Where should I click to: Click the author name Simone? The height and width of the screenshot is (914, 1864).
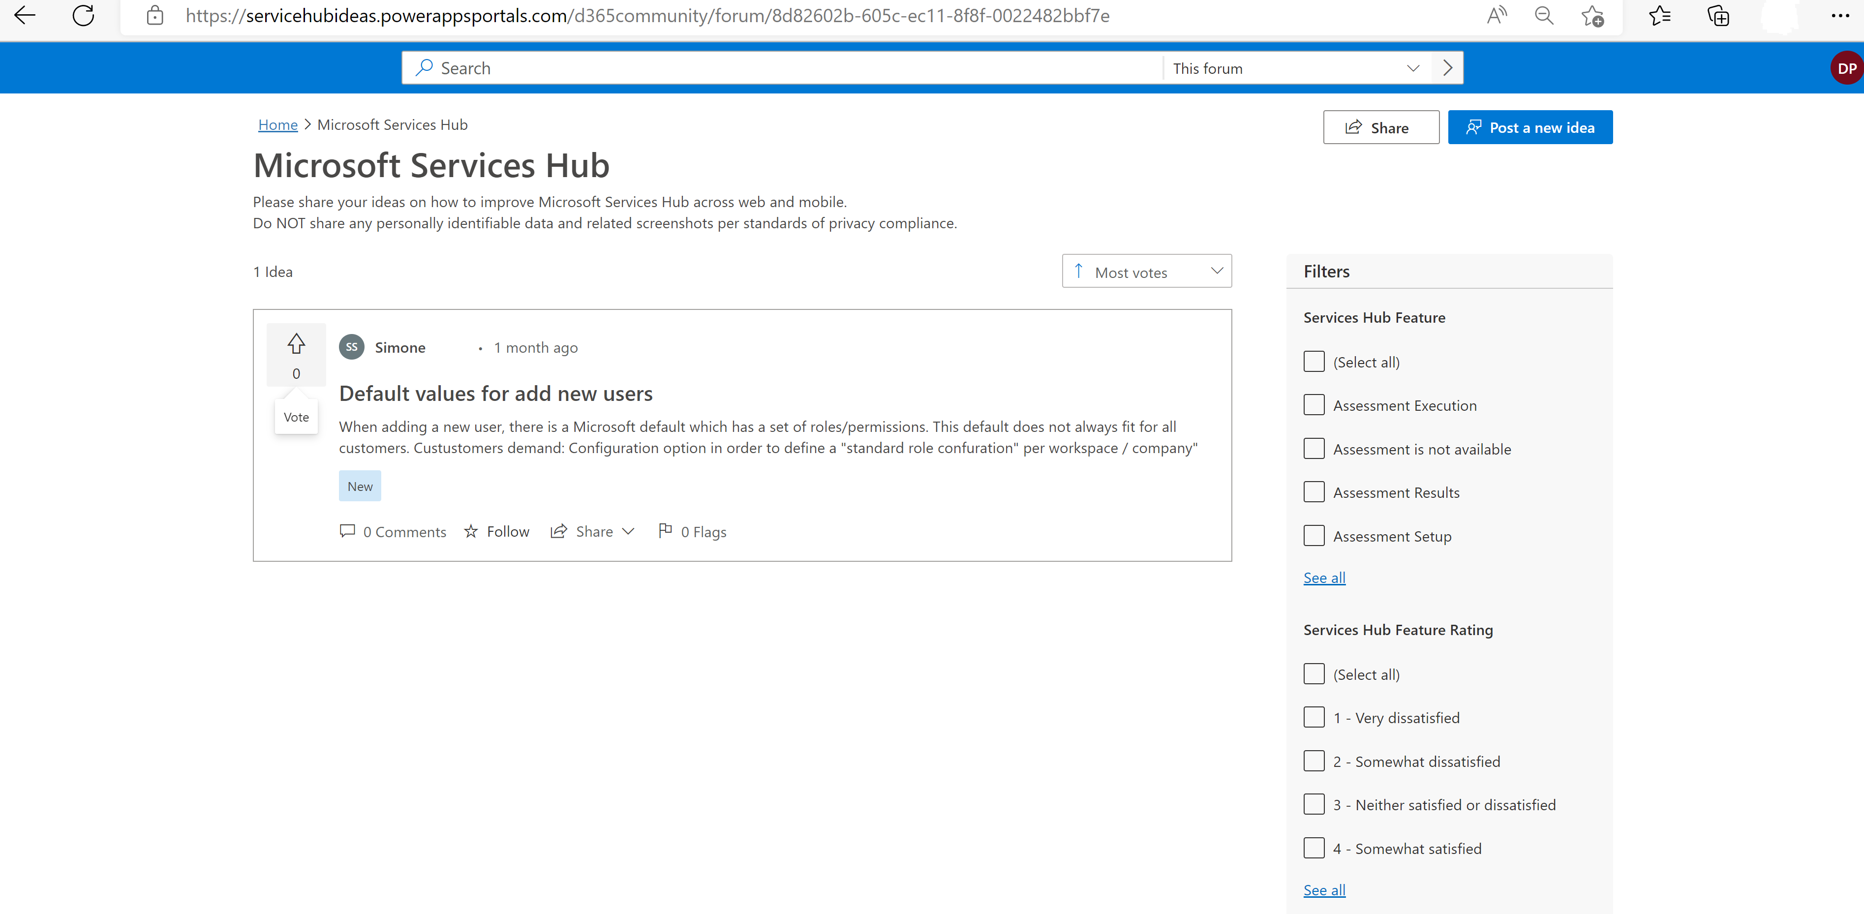[400, 347]
